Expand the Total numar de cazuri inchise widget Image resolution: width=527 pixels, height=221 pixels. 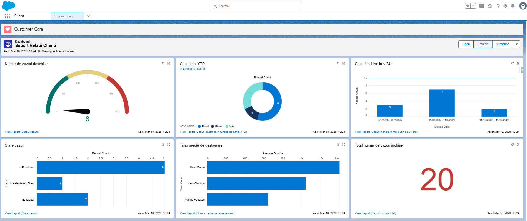tap(518, 145)
